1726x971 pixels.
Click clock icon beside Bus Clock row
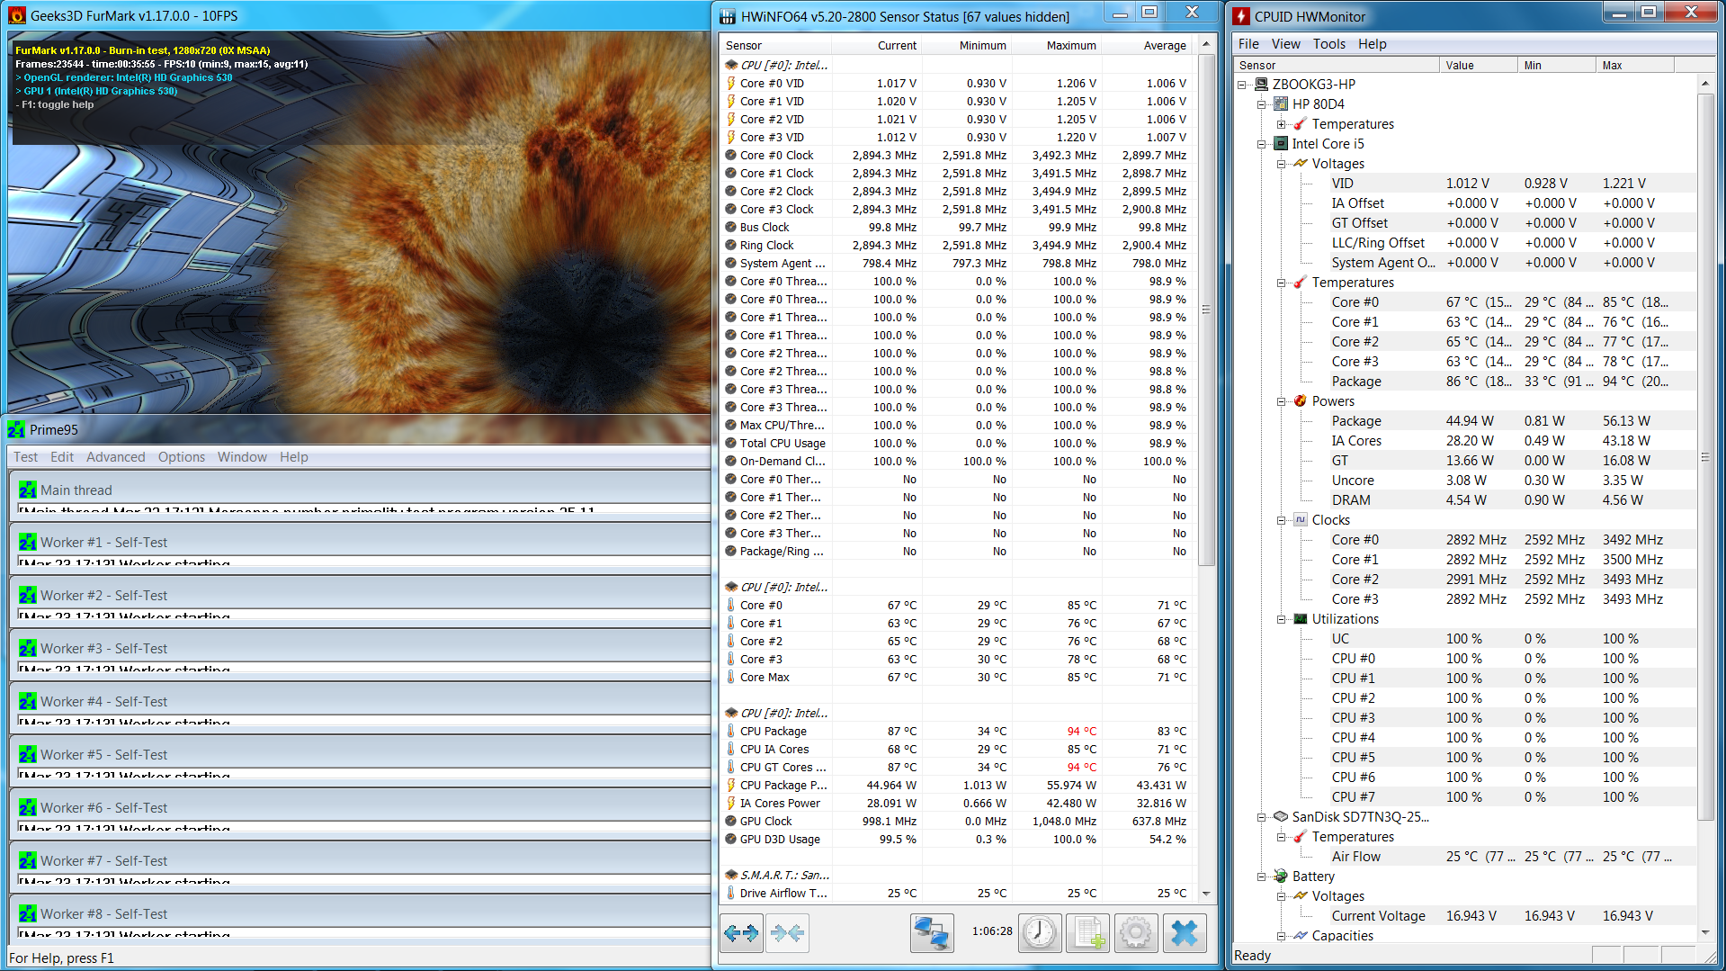(x=731, y=227)
